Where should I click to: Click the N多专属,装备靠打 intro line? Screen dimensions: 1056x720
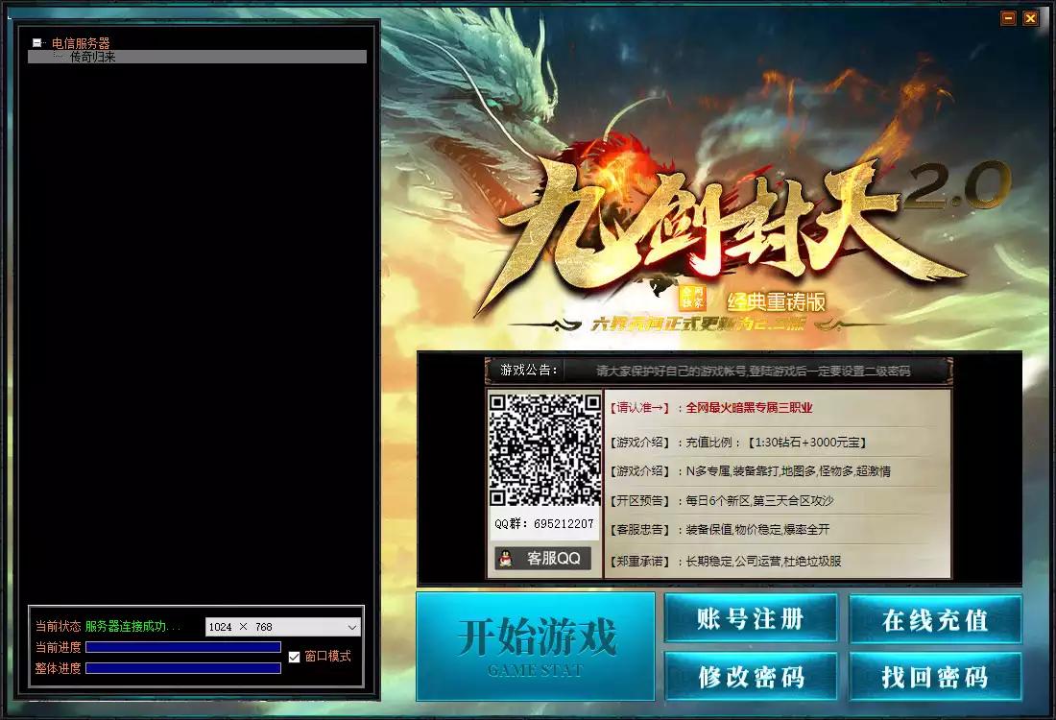tap(751, 471)
